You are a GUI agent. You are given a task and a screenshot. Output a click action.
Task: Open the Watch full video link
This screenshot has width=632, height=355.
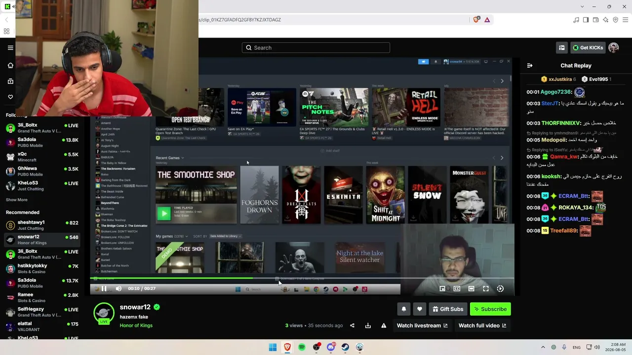(482, 325)
